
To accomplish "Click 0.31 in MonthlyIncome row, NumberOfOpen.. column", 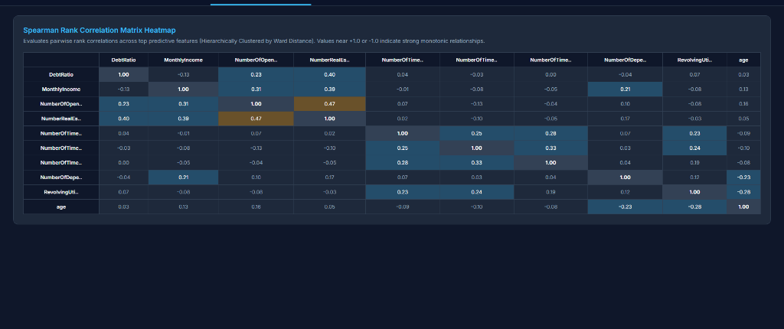I will pyautogui.click(x=256, y=89).
